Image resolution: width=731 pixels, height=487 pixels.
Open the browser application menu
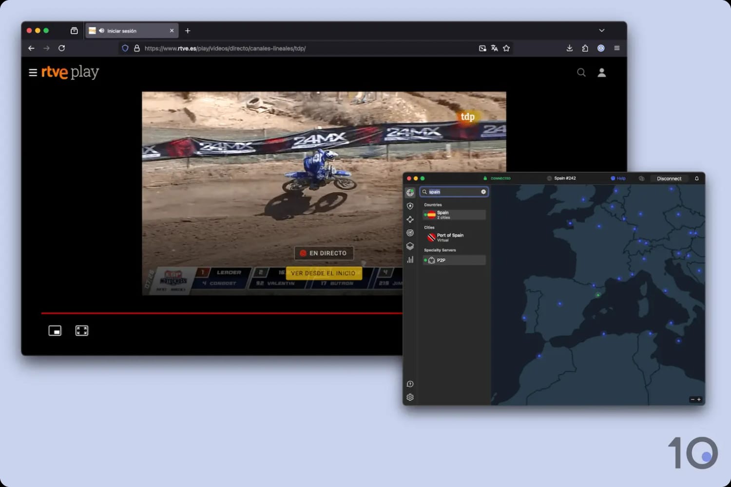coord(617,48)
